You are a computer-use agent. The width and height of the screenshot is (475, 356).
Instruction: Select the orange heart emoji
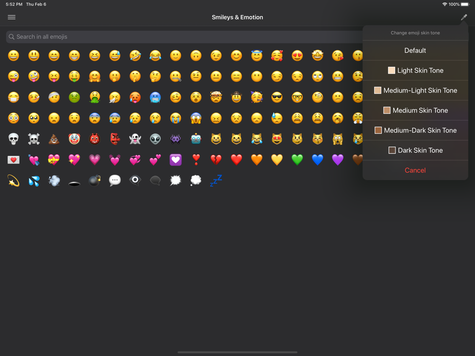click(x=256, y=159)
